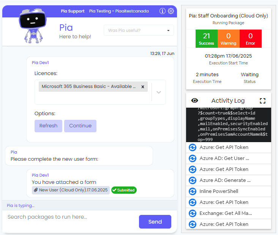Image resolution: width=278 pixels, height=235 pixels.
Task: Click the Activity Log code output
Action: 229,125
